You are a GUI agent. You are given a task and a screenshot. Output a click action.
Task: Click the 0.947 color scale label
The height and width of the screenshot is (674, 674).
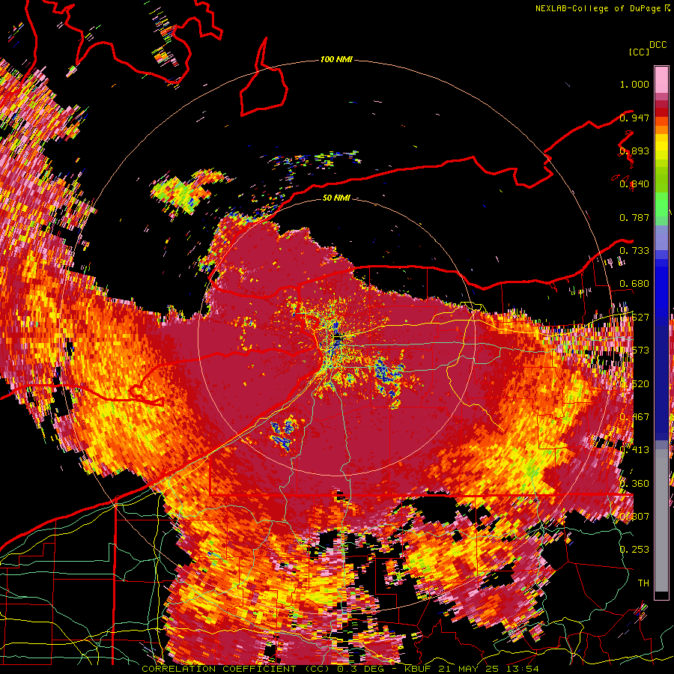click(634, 118)
